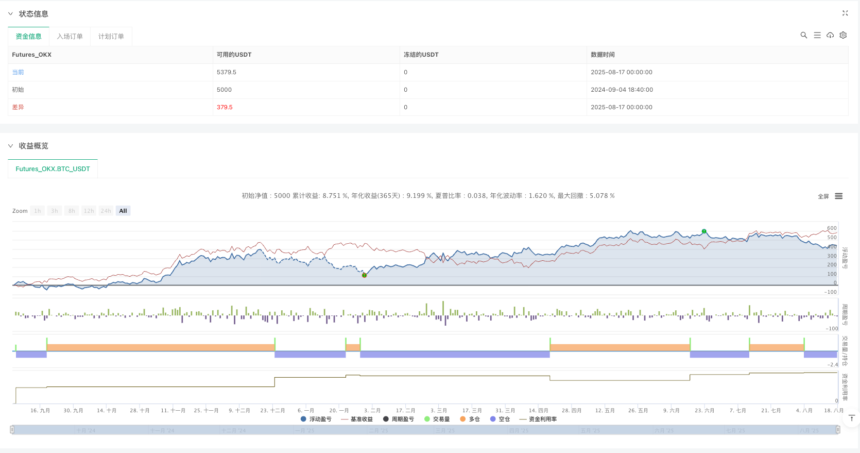Click the green marker on equity curve peak
860x453 pixels.
tap(704, 231)
